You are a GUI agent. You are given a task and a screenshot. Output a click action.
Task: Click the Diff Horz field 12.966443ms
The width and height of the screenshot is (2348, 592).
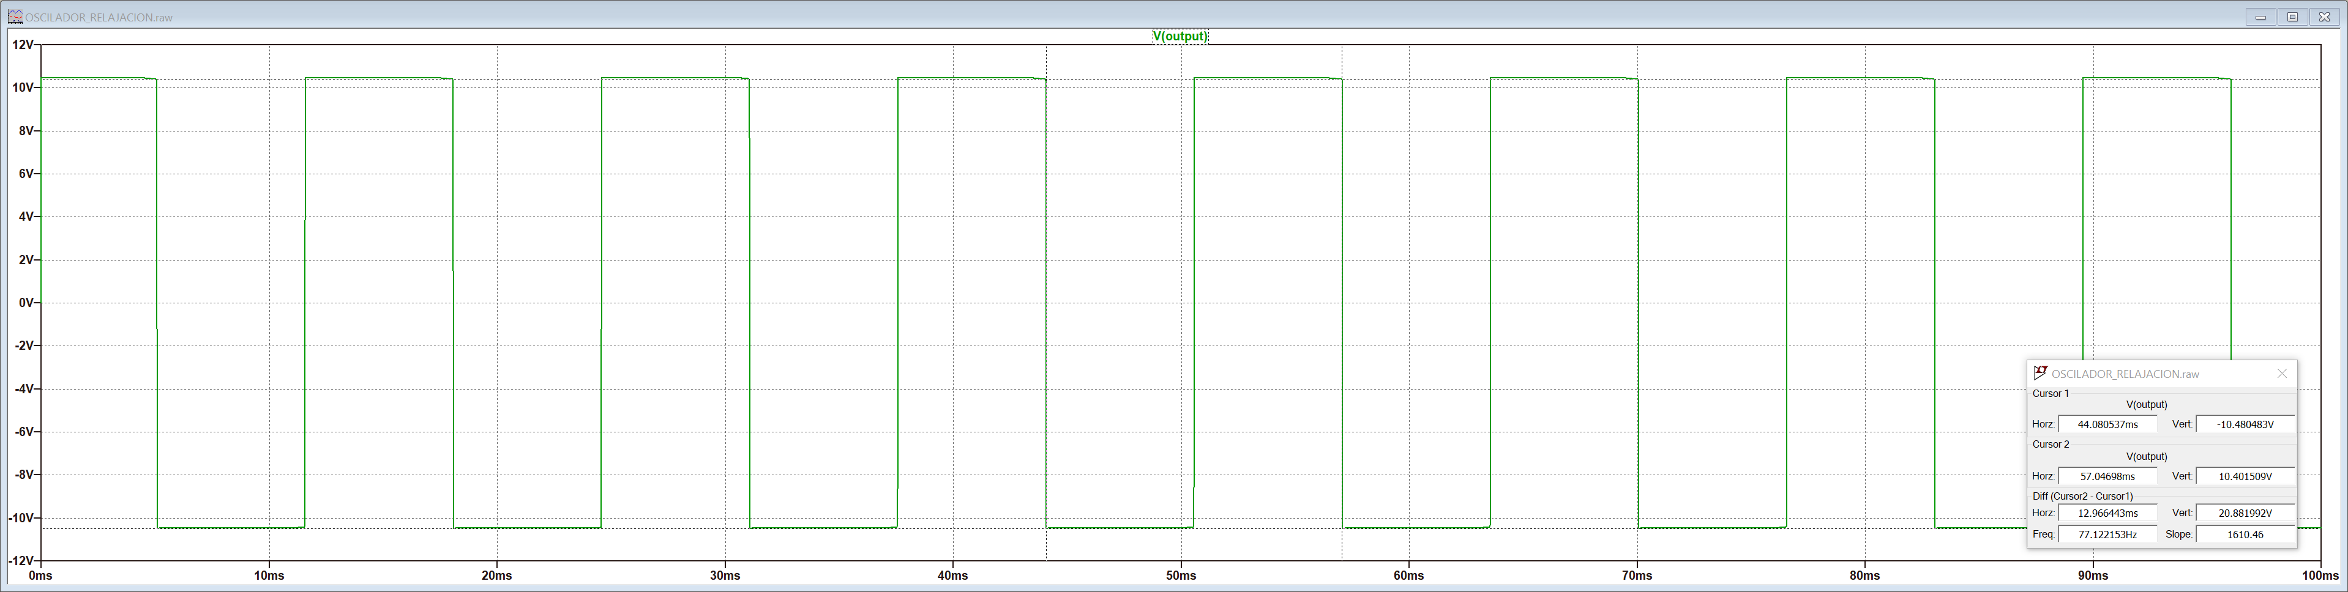pos(2106,512)
